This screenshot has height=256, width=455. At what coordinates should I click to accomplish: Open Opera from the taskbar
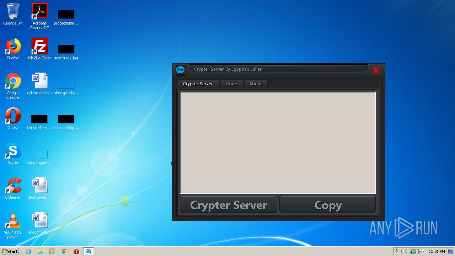tap(76, 251)
